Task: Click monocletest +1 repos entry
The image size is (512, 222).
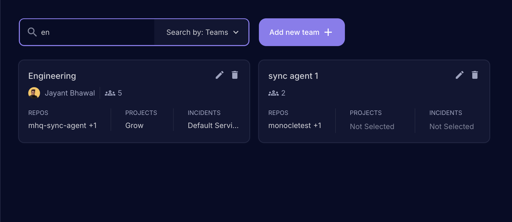Action: [x=295, y=126]
